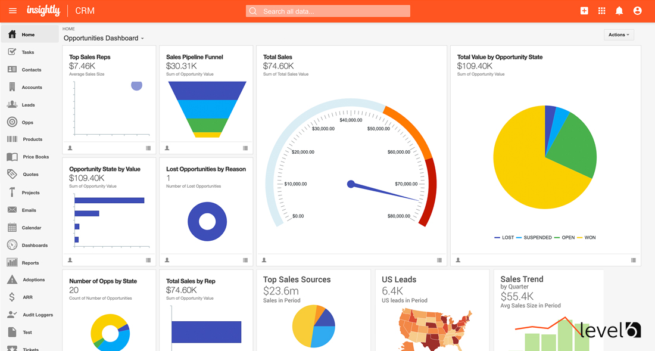The image size is (655, 351).
Task: Click the person icon on Top Sales Reps card
Action: pyautogui.click(x=70, y=148)
